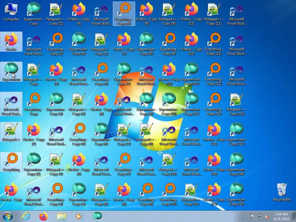This screenshot has height=222, width=296.
Task: Select Firefox - Copy (10) shortcut
Action: 169,74
